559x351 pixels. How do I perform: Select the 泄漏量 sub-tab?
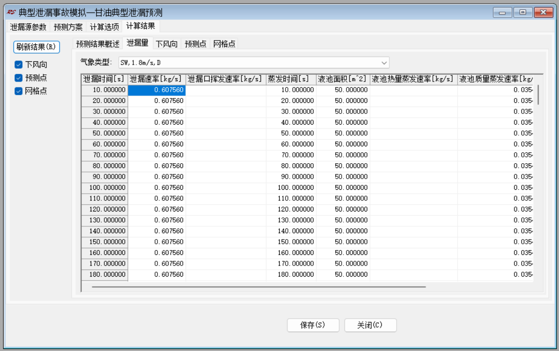[138, 43]
